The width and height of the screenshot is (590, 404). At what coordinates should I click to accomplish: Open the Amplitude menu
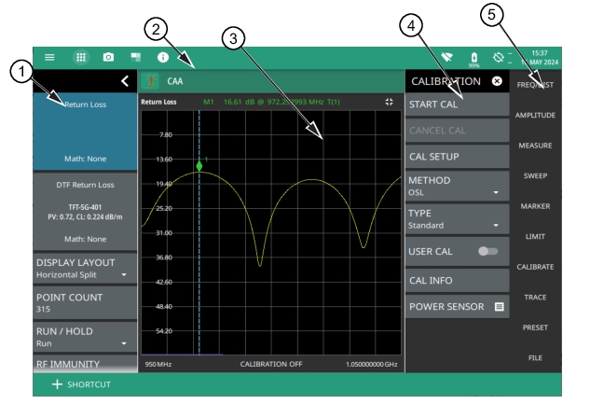(x=536, y=115)
